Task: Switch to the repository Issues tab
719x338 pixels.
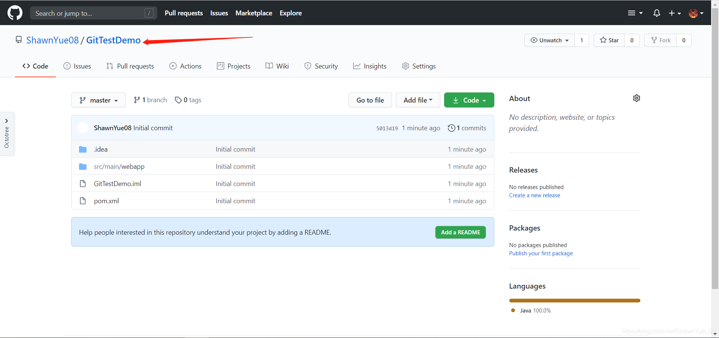Action: [x=77, y=66]
